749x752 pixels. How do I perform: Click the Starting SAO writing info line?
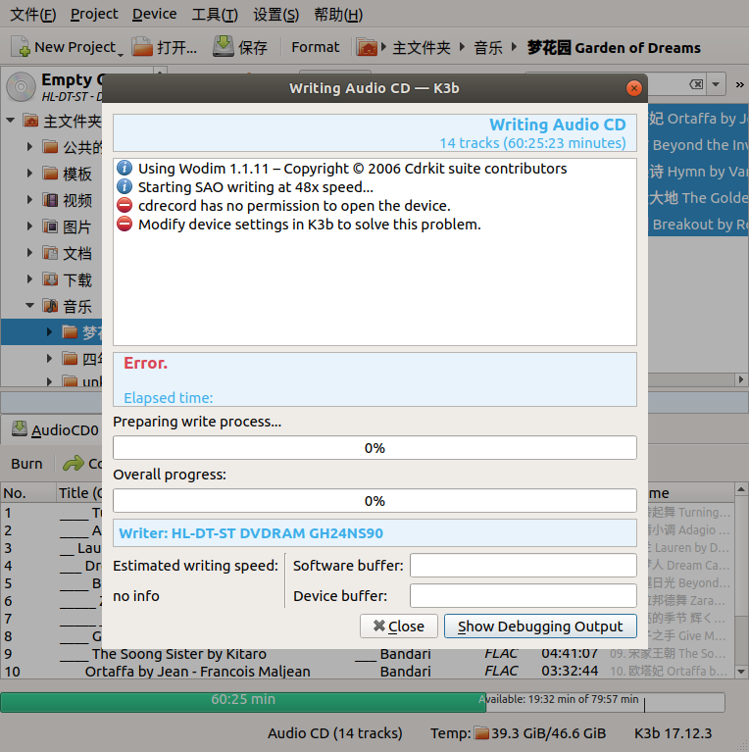pos(255,187)
